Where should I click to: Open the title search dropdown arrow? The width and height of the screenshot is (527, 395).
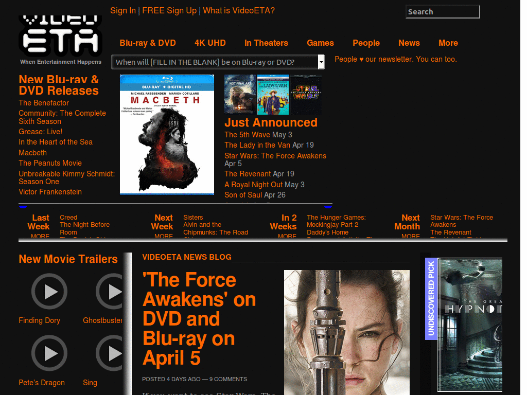point(321,62)
